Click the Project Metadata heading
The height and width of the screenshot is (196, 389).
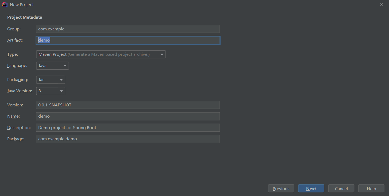(25, 17)
